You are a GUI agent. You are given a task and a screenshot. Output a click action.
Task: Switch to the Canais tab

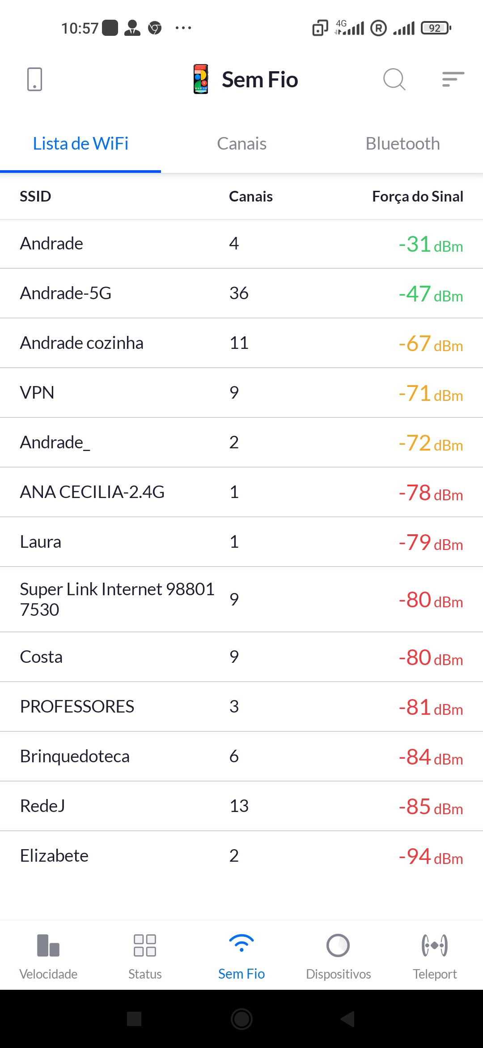pos(241,144)
